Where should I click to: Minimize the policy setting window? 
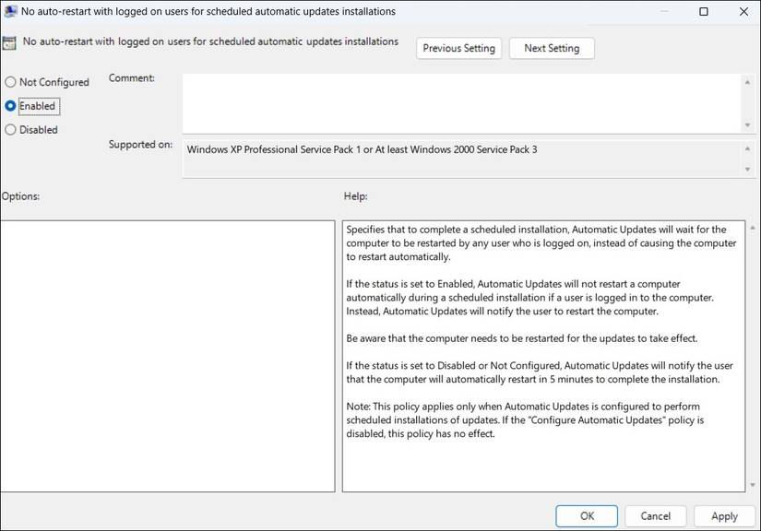click(x=663, y=12)
